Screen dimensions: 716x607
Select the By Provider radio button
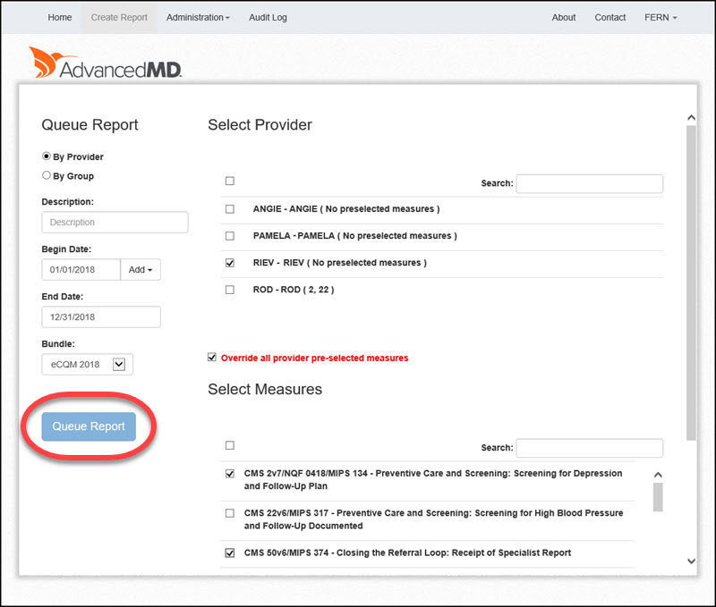click(47, 156)
